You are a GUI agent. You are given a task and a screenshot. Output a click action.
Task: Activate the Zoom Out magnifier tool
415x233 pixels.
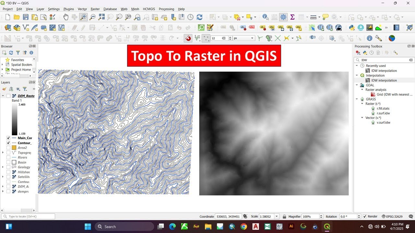tap(92, 17)
